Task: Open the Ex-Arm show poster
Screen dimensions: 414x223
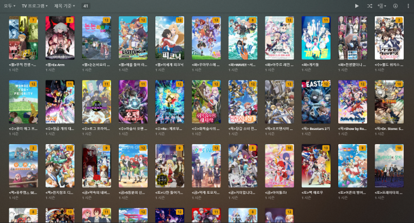Action: (60, 38)
